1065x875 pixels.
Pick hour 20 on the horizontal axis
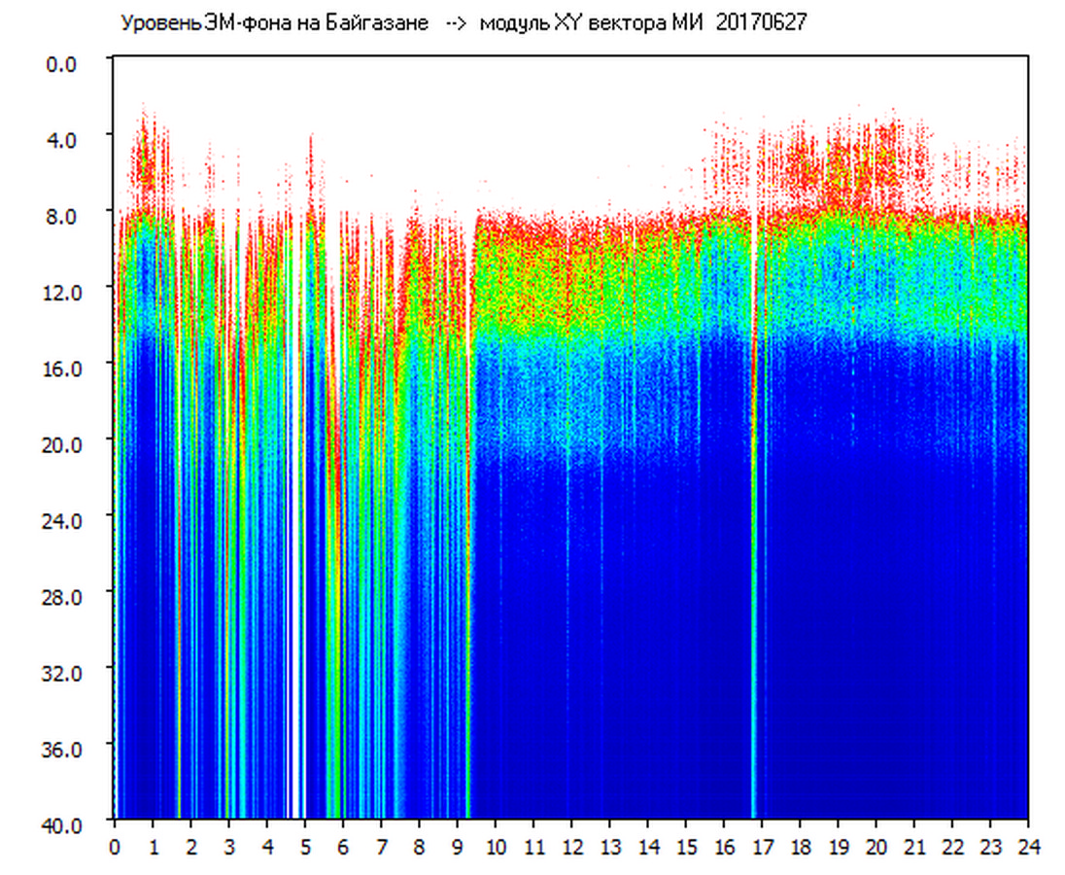(x=876, y=846)
